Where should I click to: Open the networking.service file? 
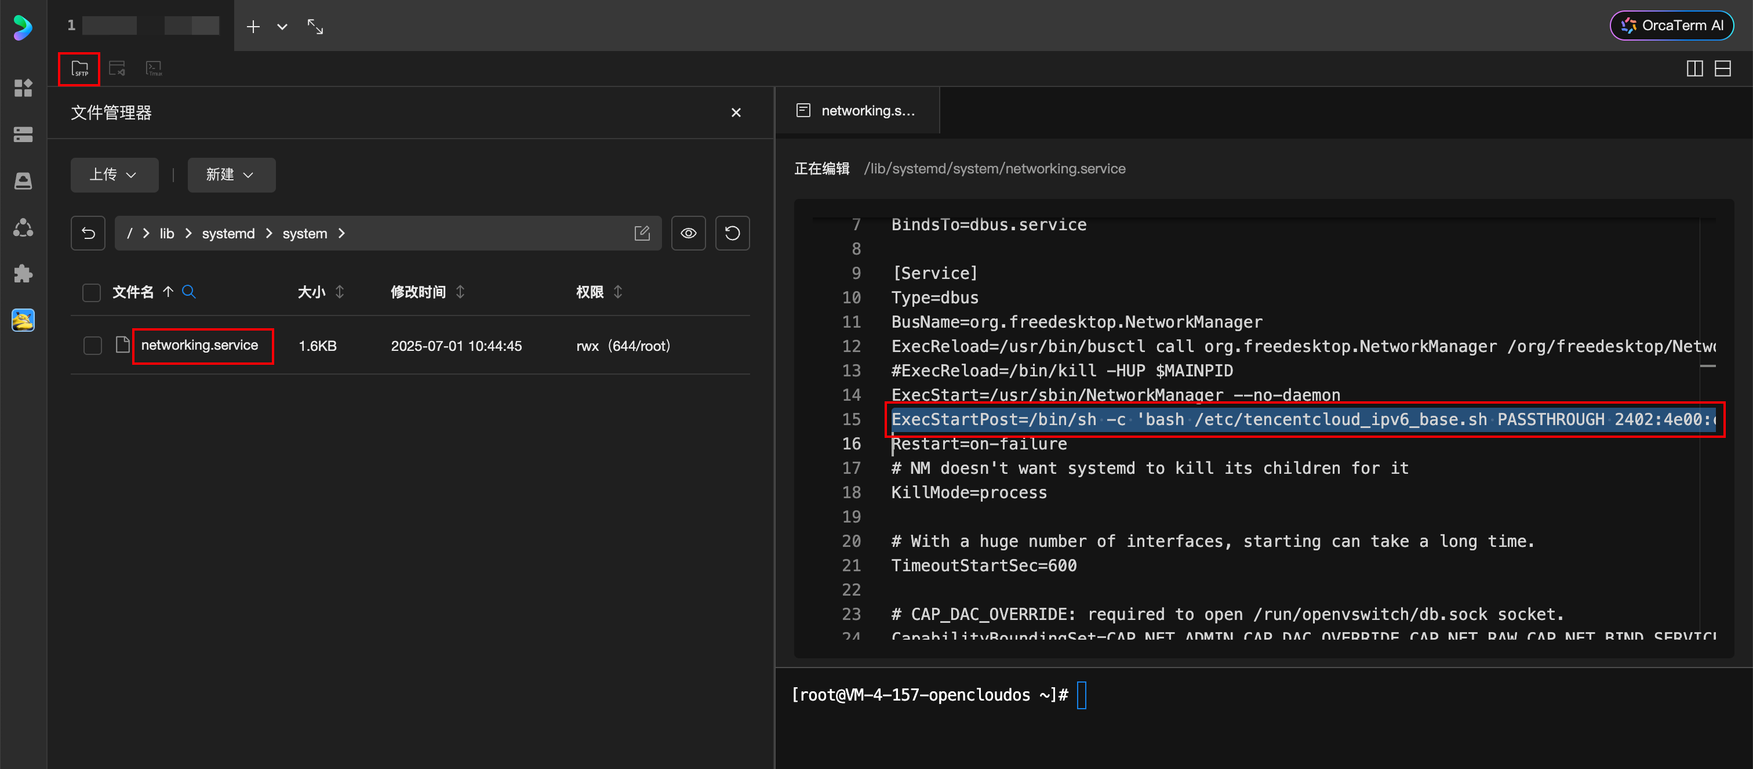click(x=199, y=345)
